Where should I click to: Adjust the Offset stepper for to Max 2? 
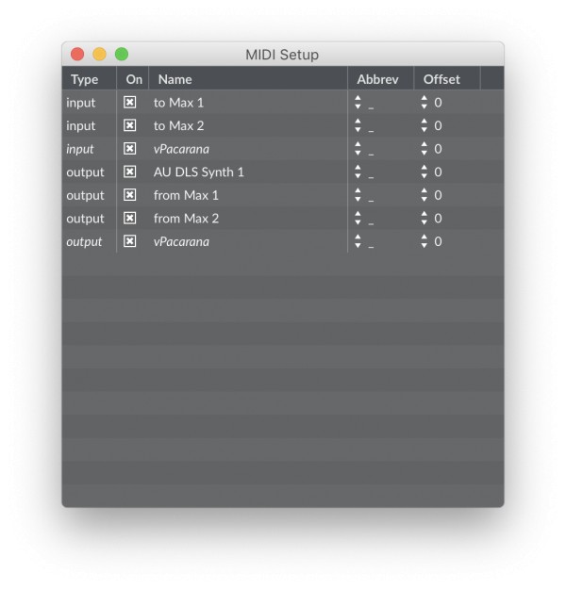pos(424,125)
